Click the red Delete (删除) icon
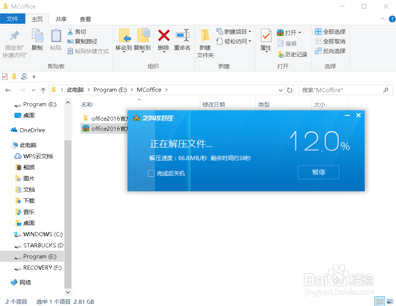This screenshot has height=306, width=396. (x=164, y=35)
